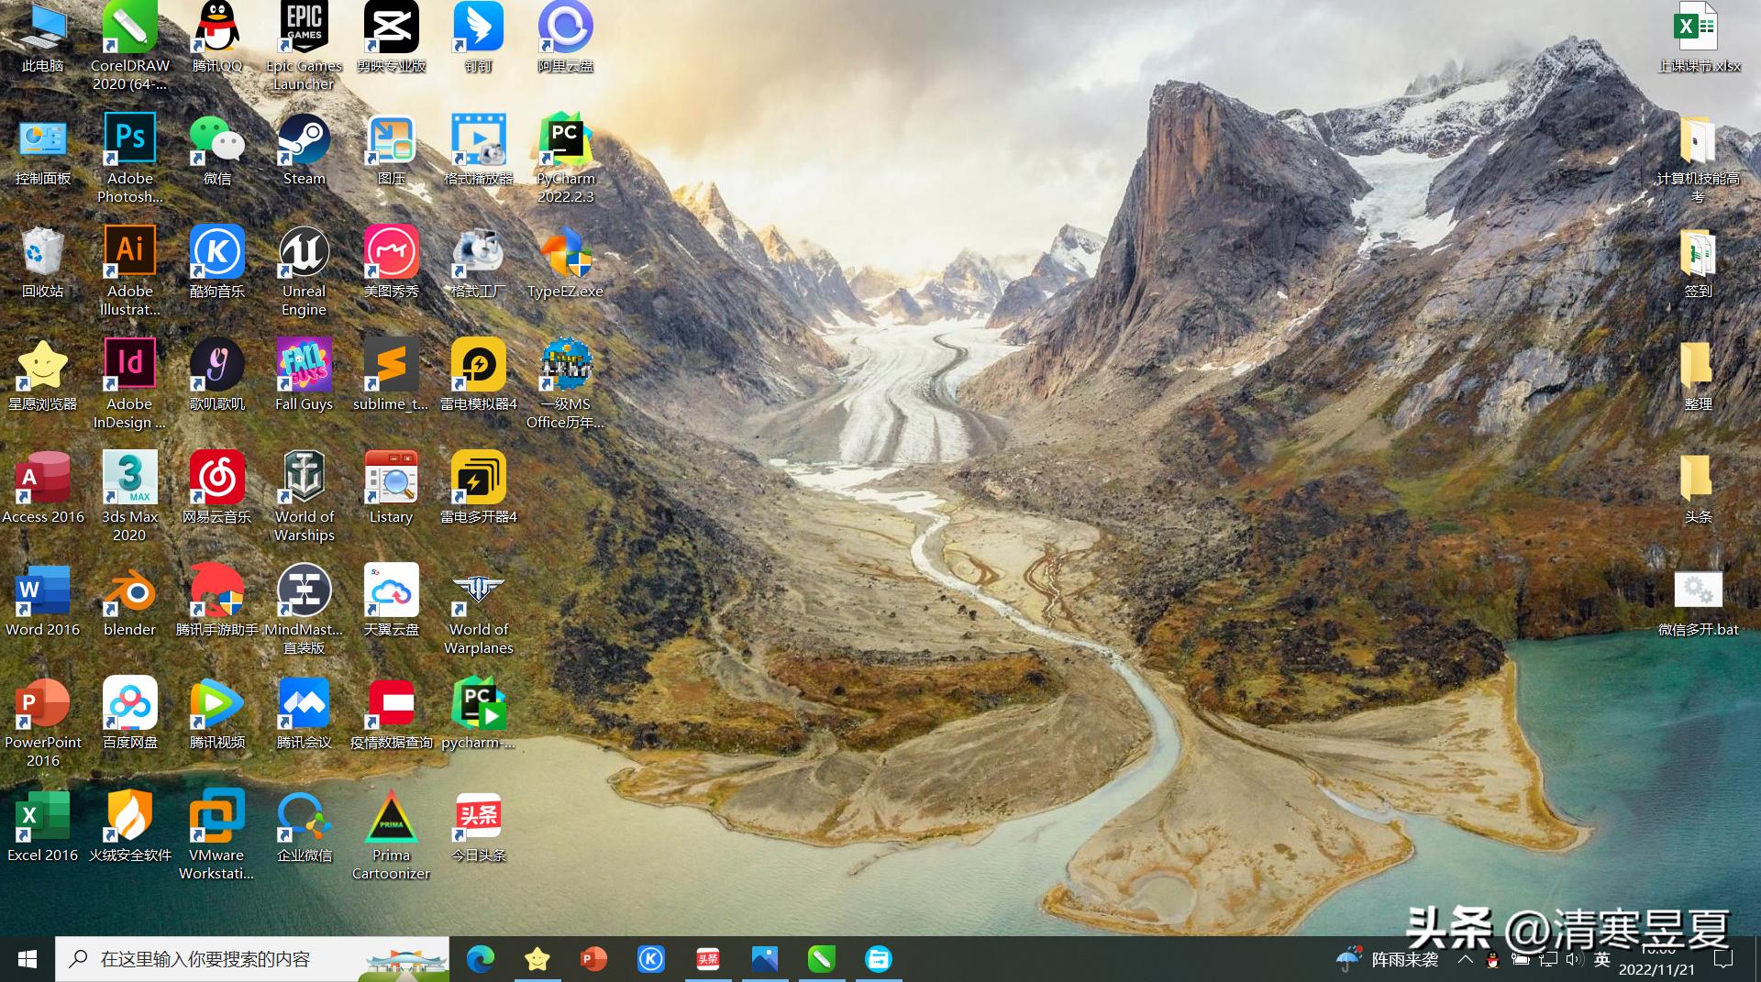Switch input language via the 英 indicator
Viewport: 1761px width, 982px height.
pyautogui.click(x=1603, y=959)
